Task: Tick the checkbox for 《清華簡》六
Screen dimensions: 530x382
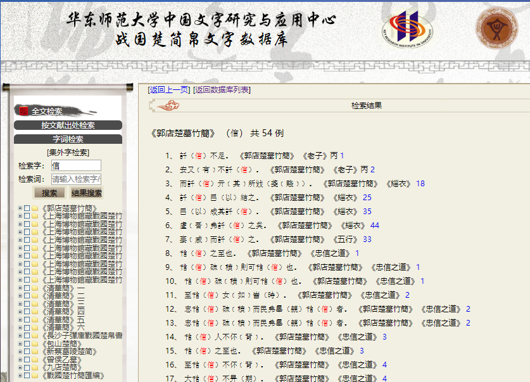Action: tap(27, 328)
